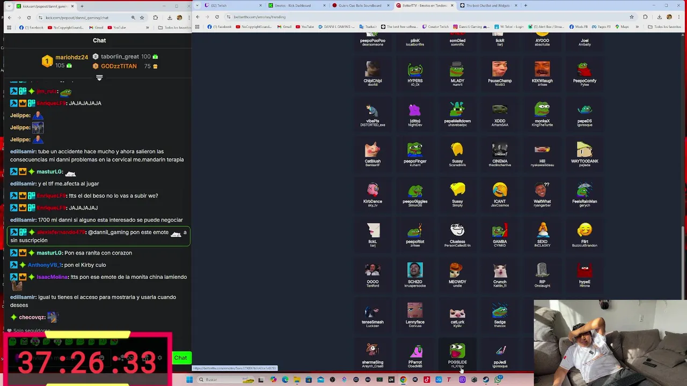
Task: Select the Crunch cat emote
Action: pos(500,275)
